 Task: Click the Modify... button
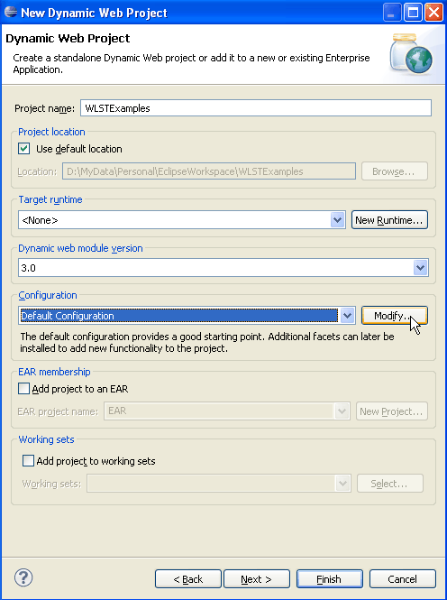point(394,316)
